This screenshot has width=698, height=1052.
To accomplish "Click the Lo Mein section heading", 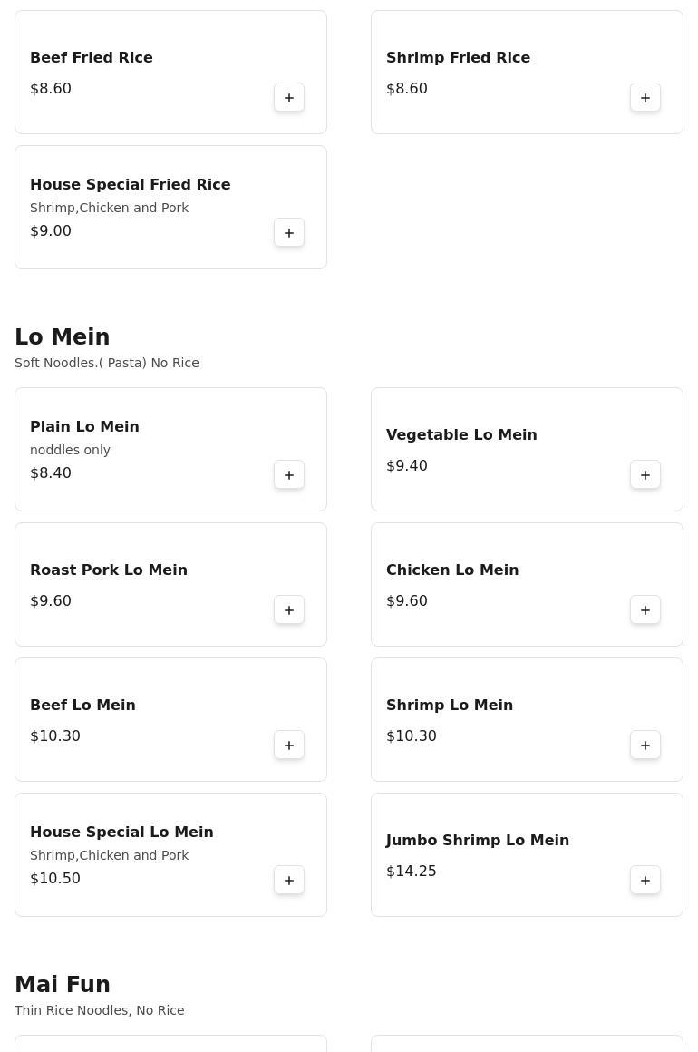I will (x=63, y=337).
